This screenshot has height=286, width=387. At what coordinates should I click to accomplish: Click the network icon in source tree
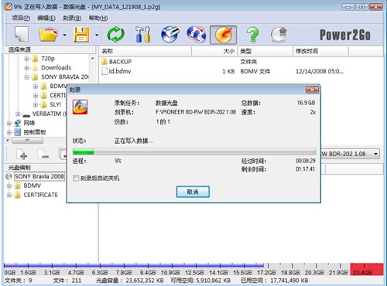coord(18,123)
